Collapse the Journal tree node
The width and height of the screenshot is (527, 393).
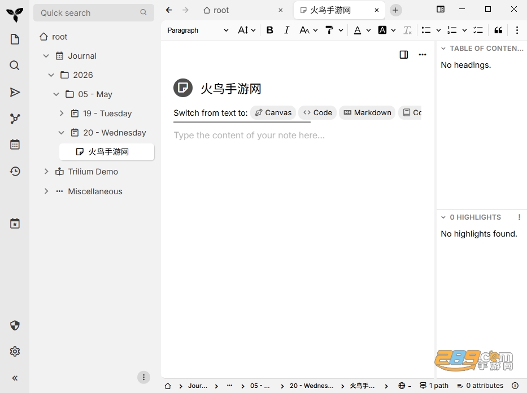[x=46, y=56]
